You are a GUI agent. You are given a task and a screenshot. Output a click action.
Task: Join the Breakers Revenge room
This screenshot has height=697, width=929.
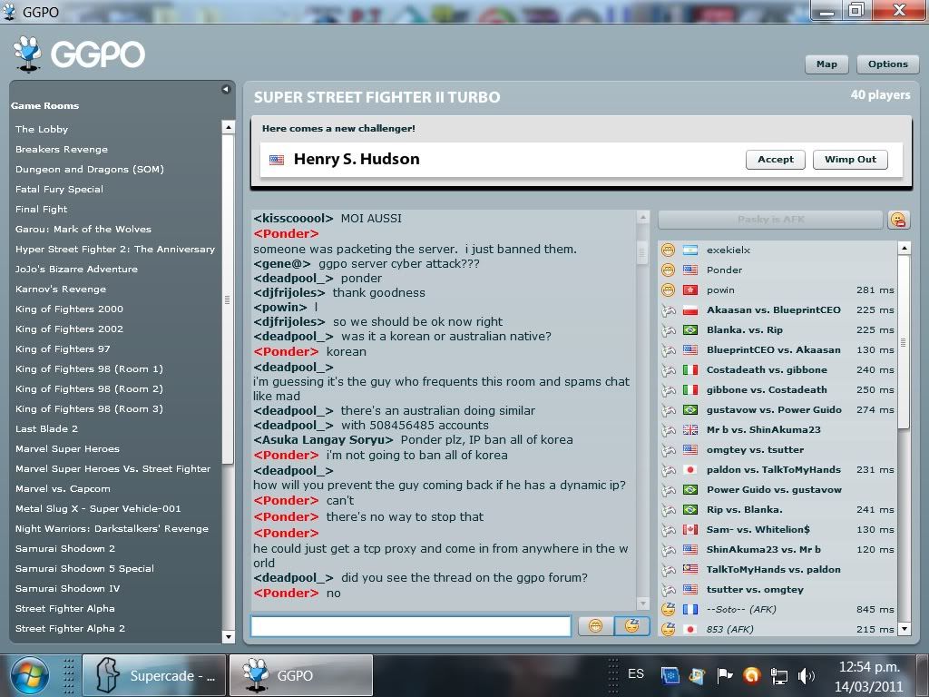click(x=62, y=150)
